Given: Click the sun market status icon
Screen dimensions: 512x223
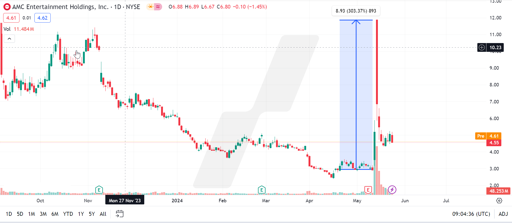Looking at the screenshot, I should 150,7.
